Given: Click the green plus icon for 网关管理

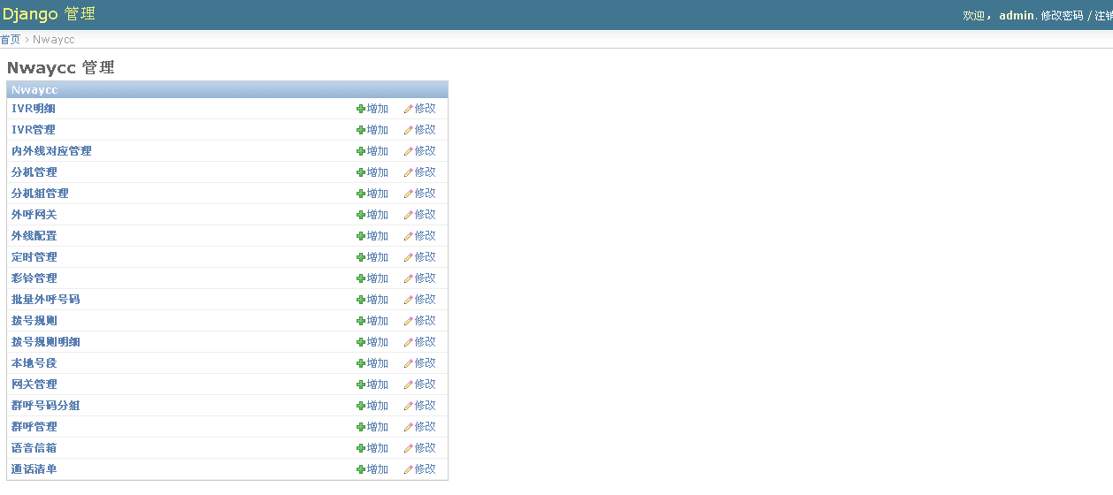Looking at the screenshot, I should pos(361,385).
